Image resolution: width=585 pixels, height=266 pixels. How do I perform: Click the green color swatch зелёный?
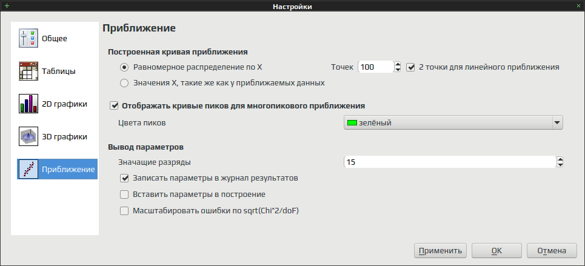[x=352, y=123]
